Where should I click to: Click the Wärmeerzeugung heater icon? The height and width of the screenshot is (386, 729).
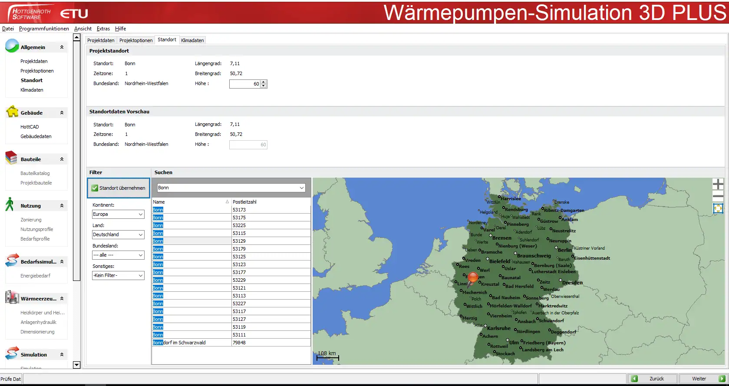(12, 297)
